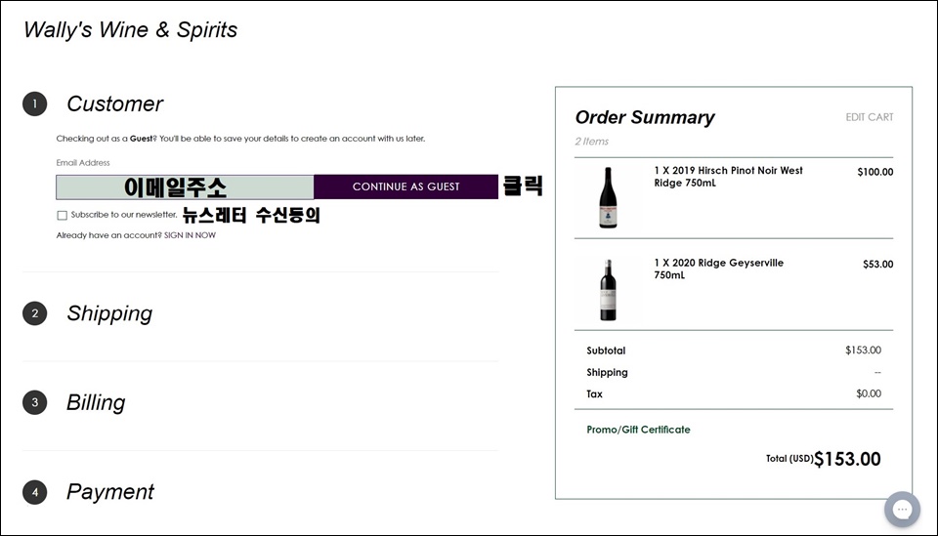Click the Shipping label in order summary
The width and height of the screenshot is (938, 536).
coord(607,372)
